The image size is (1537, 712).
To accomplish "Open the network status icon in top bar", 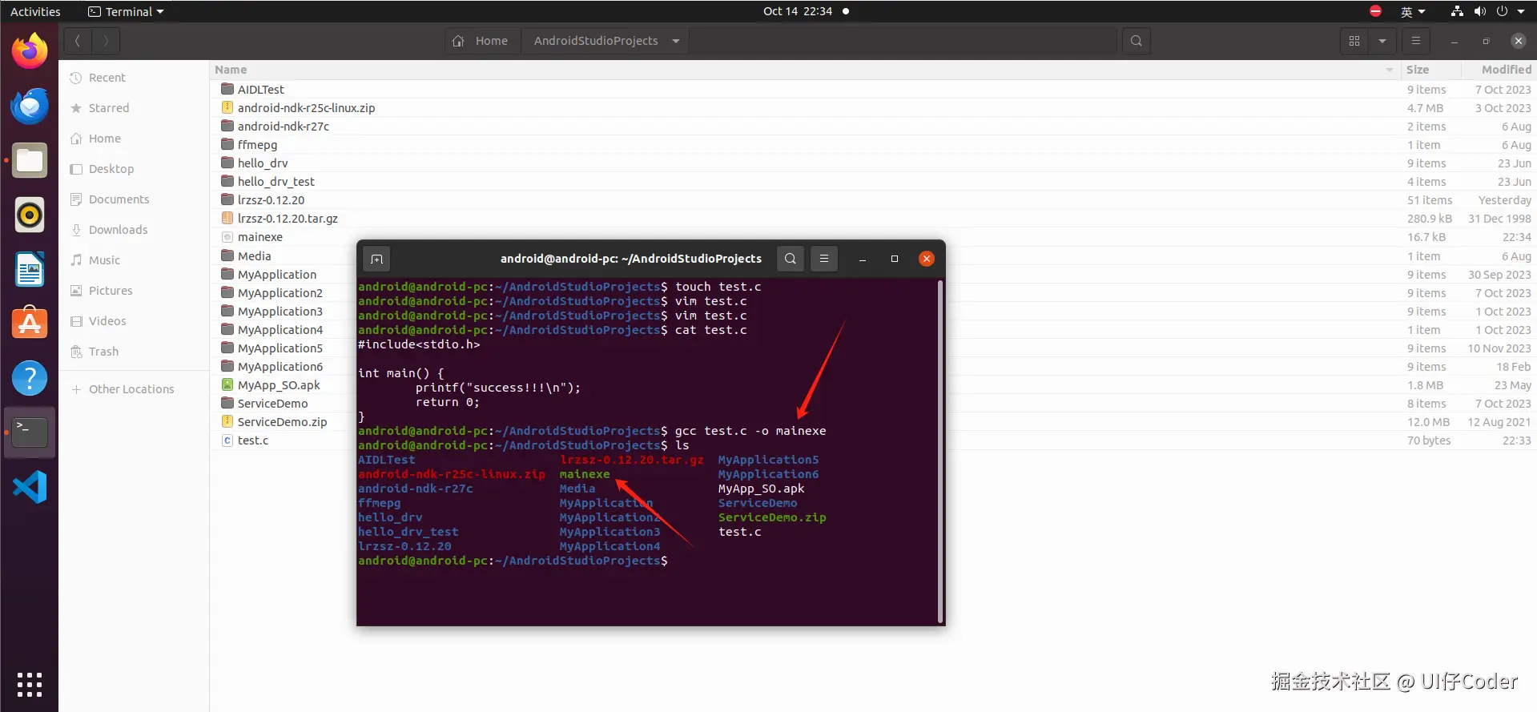I will (1457, 11).
